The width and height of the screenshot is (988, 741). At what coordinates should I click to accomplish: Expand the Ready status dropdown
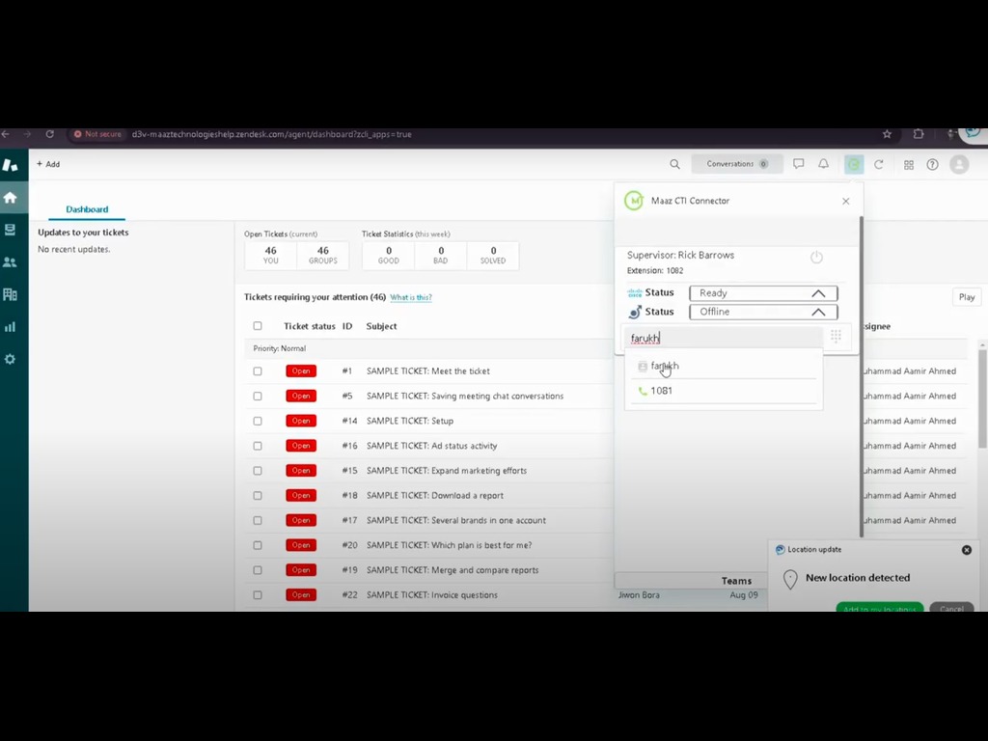pos(762,293)
